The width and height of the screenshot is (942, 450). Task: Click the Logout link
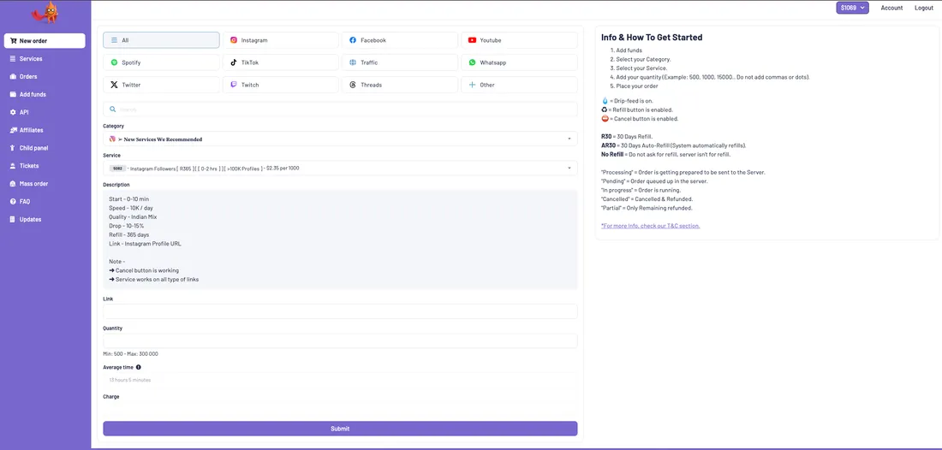pos(924,8)
